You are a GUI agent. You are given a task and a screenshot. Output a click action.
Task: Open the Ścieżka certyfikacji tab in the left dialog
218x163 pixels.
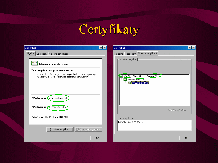(x=59, y=54)
